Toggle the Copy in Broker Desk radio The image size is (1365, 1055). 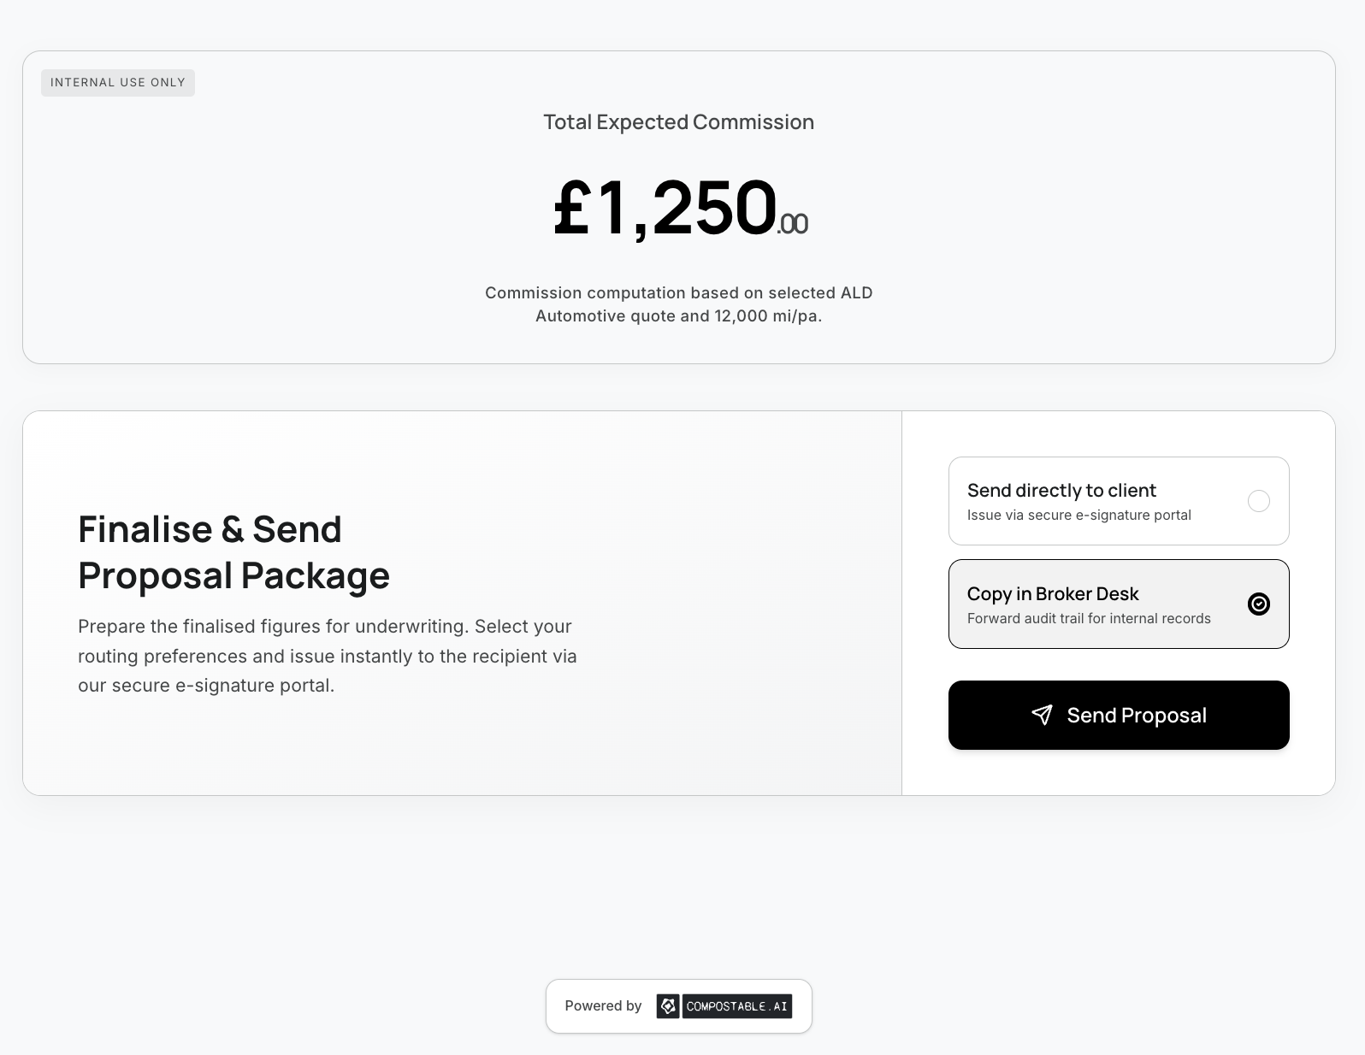pyautogui.click(x=1259, y=604)
